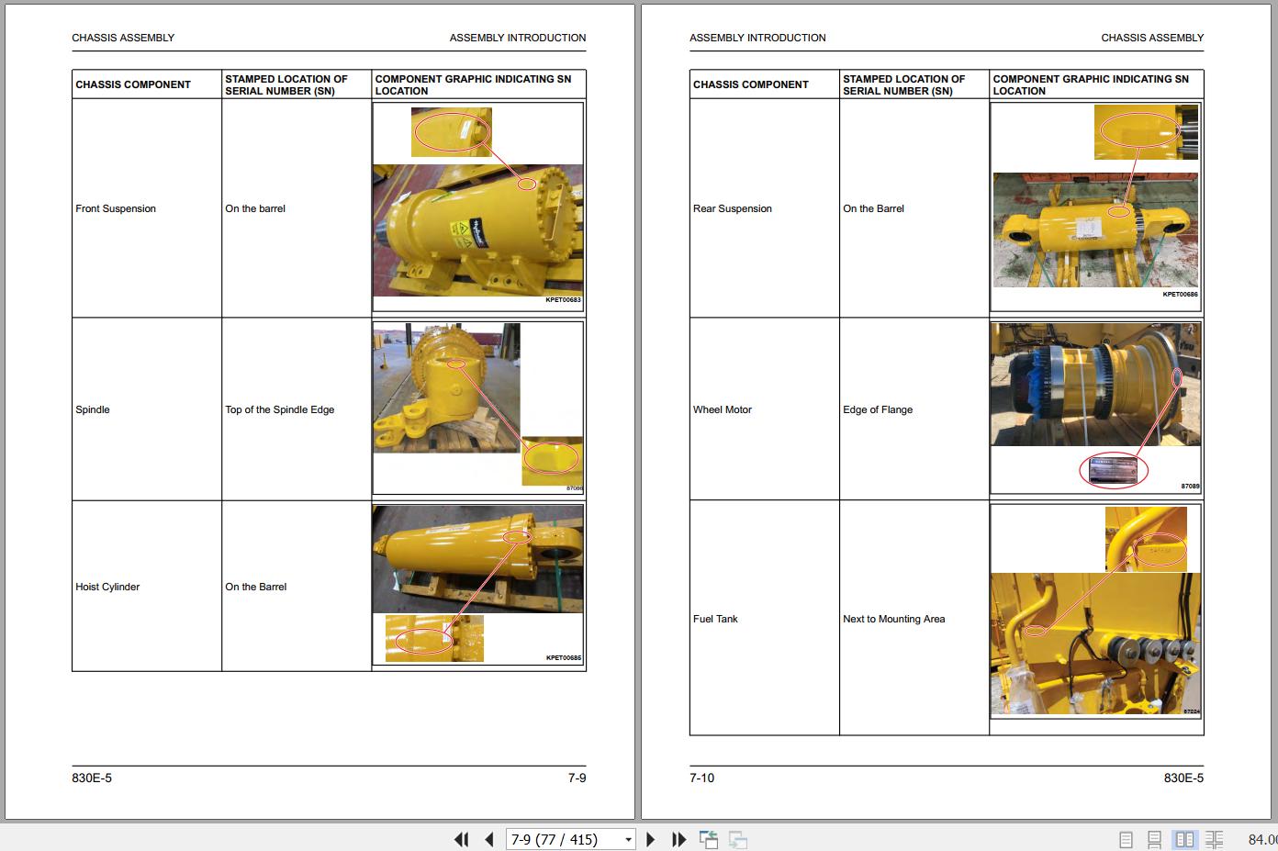Screen dimensions: 1278x851
Task: Click the page number field showing 7-9
Action: (x=562, y=839)
